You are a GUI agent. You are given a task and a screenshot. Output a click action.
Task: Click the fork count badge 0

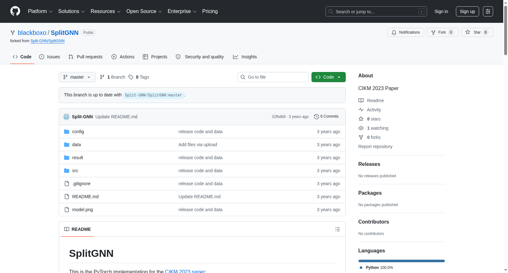(x=451, y=32)
